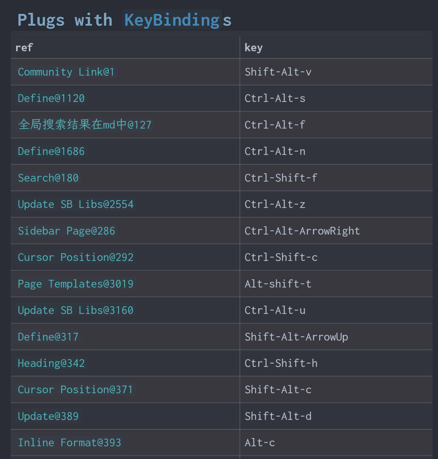The height and width of the screenshot is (459, 438).
Task: Click the Define@1120 link
Action: coord(51,99)
